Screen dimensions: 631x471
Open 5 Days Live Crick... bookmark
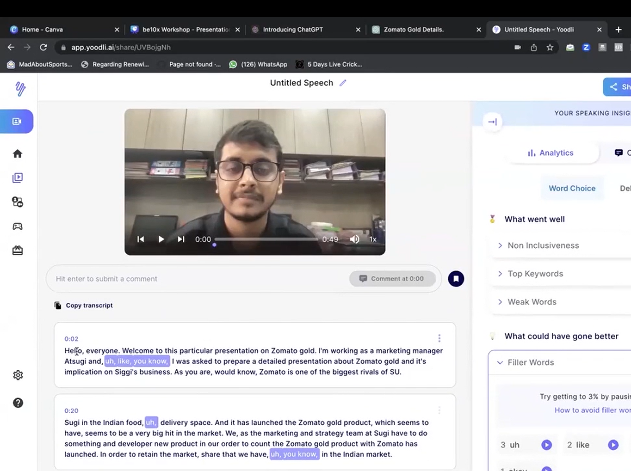point(329,64)
